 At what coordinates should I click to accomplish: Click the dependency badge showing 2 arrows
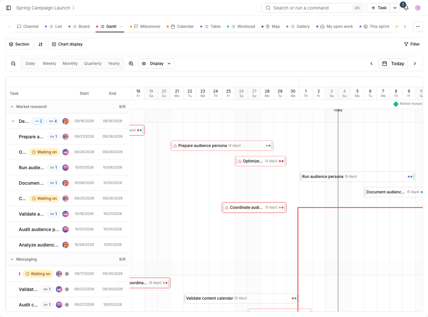pyautogui.click(x=38, y=121)
